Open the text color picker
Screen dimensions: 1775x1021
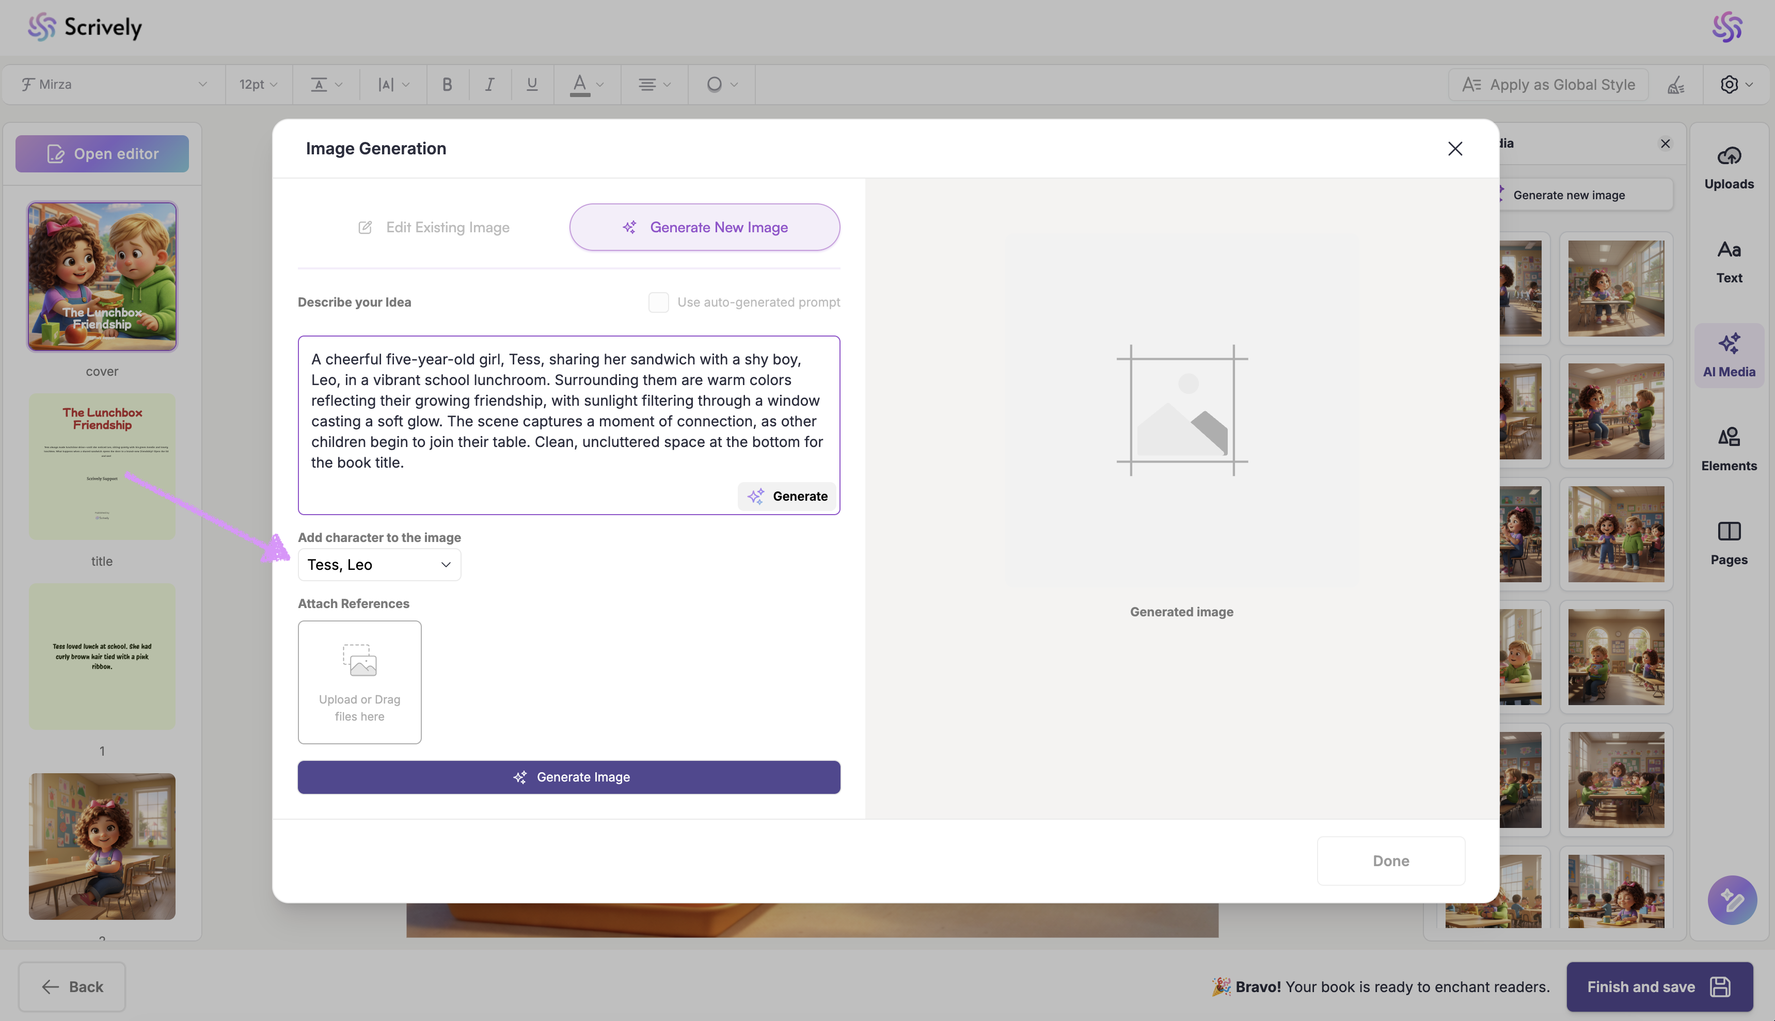click(585, 84)
